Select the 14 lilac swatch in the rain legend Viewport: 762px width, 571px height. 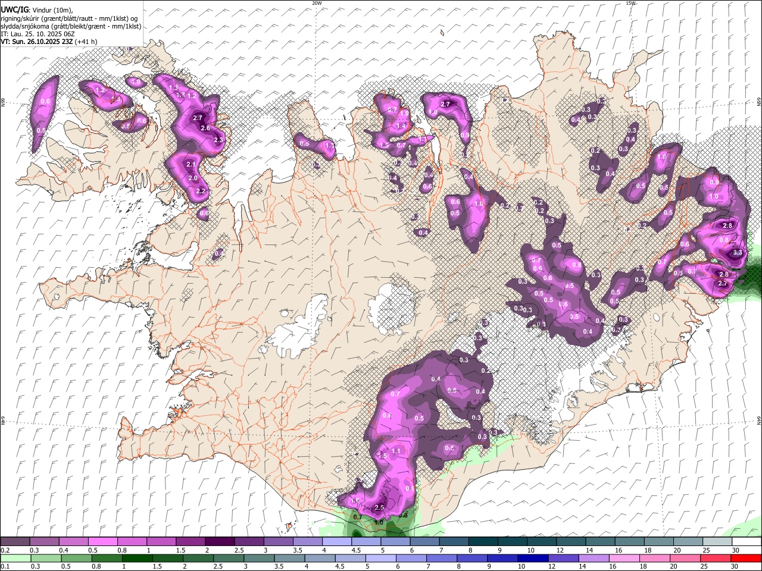[x=593, y=558]
